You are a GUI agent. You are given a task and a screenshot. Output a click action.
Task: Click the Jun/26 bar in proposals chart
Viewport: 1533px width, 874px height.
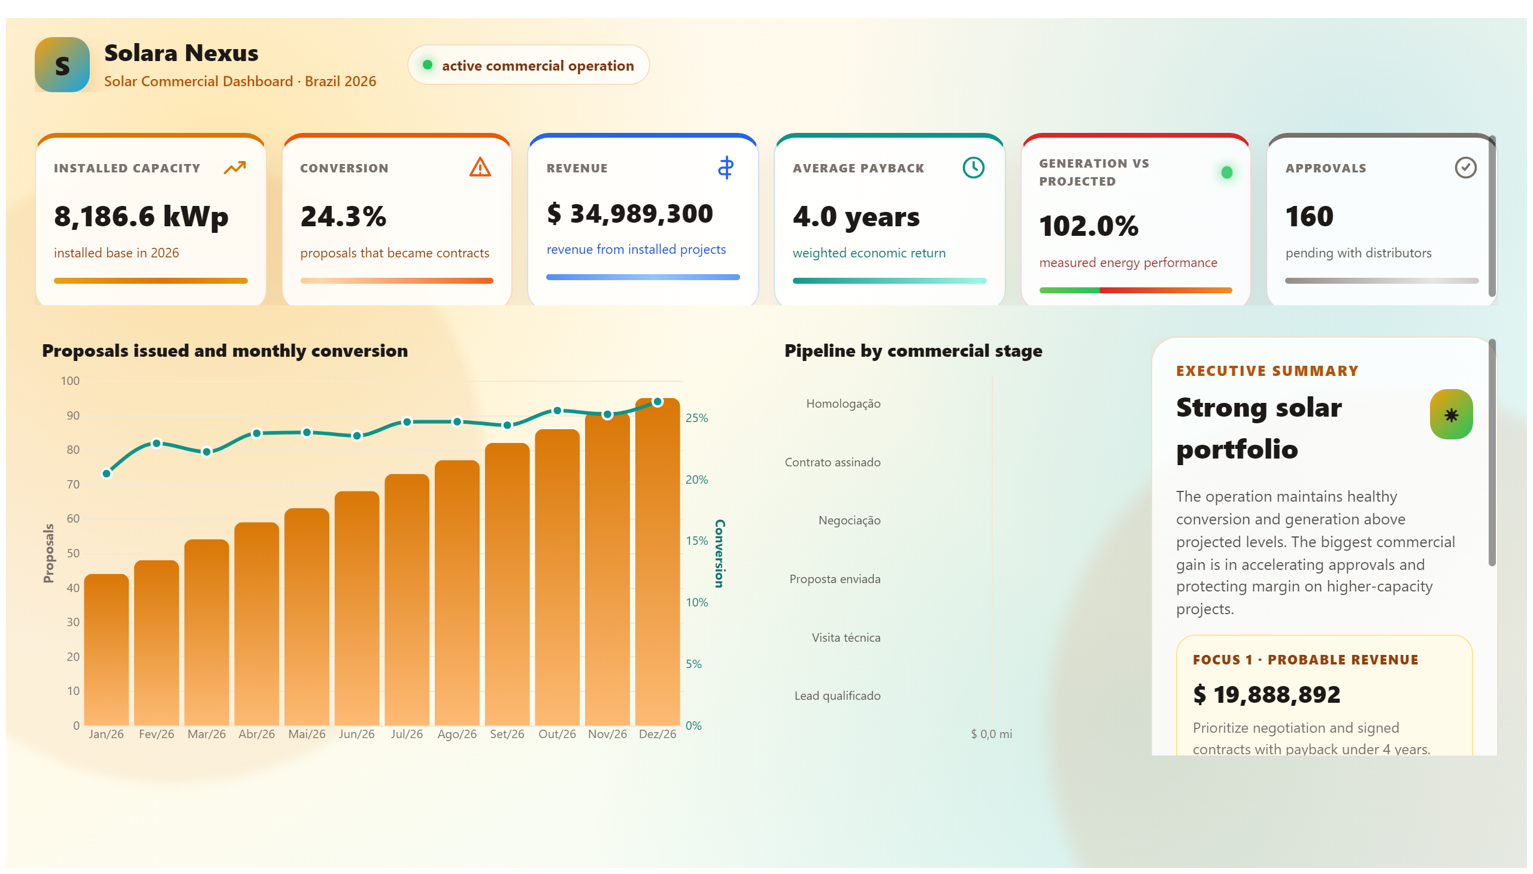pyautogui.click(x=357, y=608)
